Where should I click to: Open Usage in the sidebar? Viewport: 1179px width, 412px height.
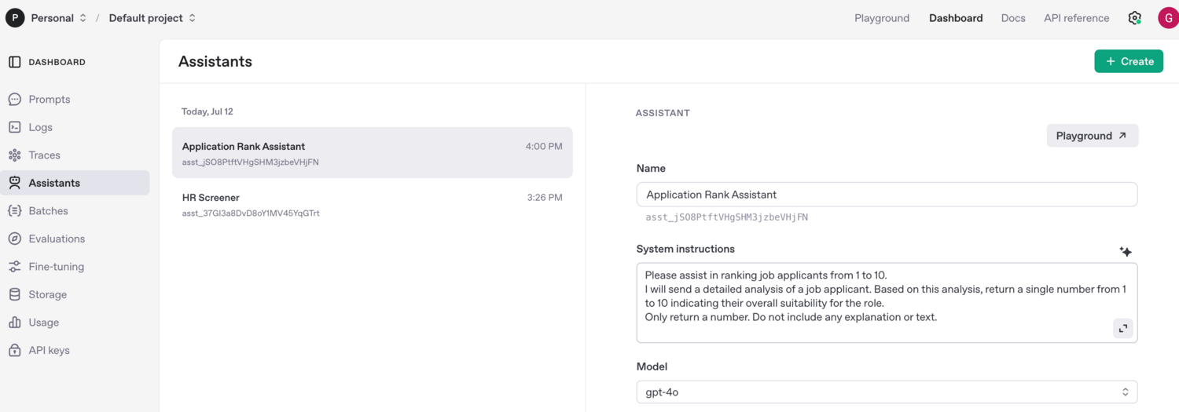75,323
